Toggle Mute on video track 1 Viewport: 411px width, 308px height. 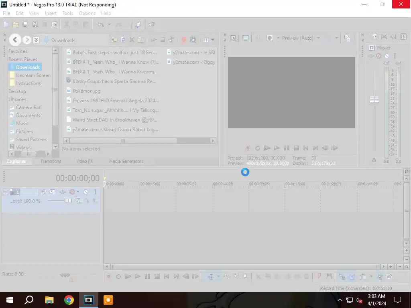click(86, 192)
